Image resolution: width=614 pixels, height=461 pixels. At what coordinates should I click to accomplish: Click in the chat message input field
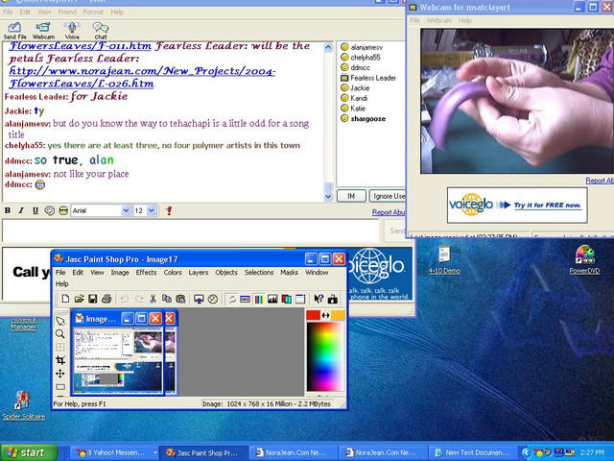point(190,230)
